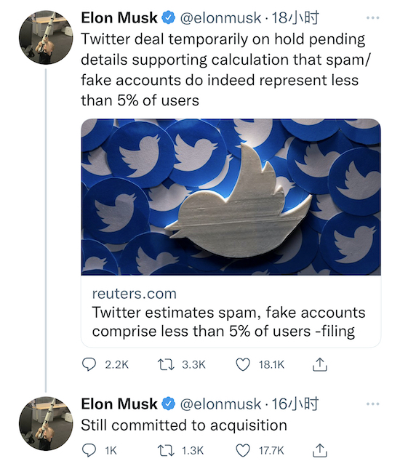Open the Reuters article image preview

point(231,197)
